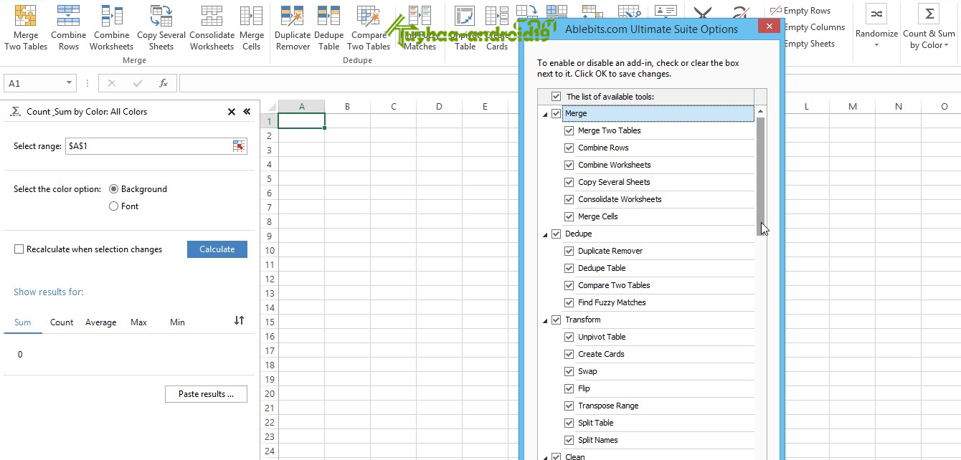Uncheck Find Fuzzy Matches in options list
961x460 pixels.
click(x=569, y=302)
